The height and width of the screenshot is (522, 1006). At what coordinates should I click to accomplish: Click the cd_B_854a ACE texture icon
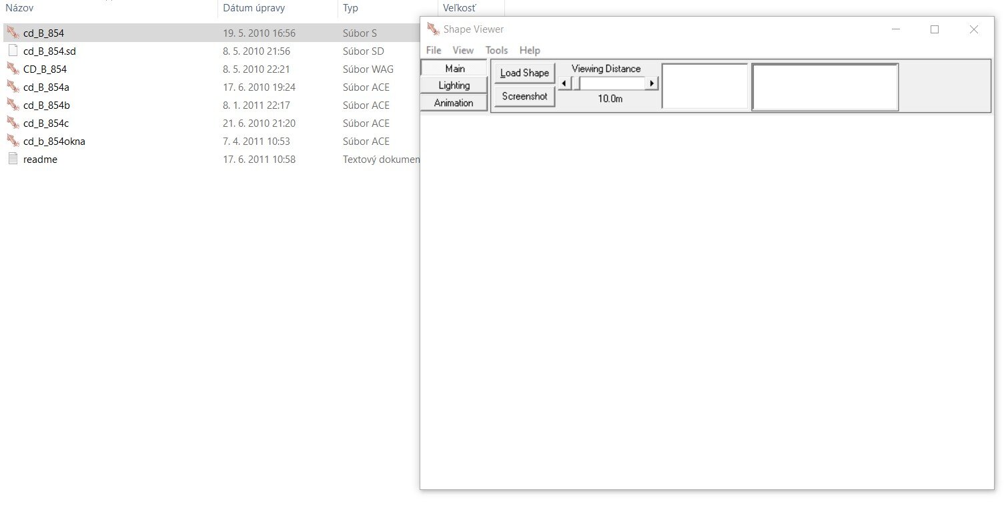(x=12, y=87)
